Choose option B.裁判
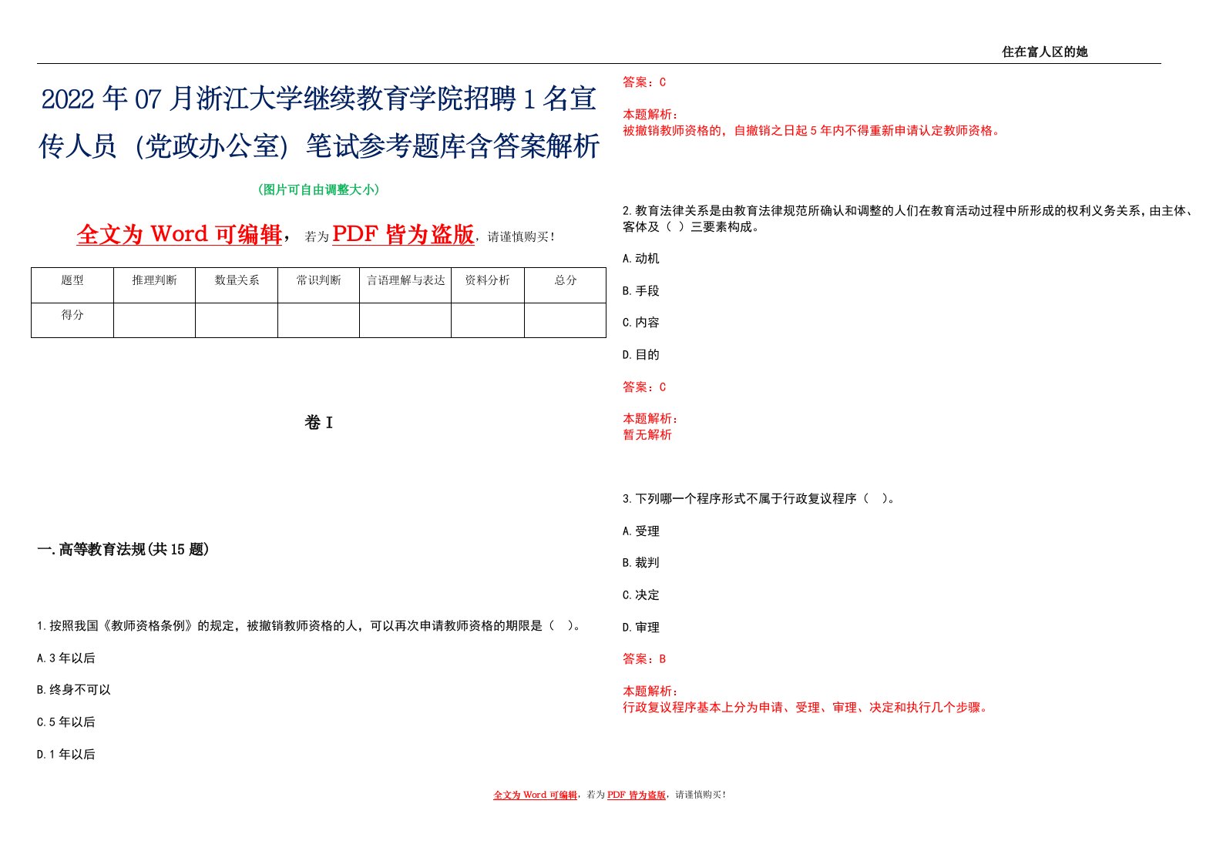The image size is (1223, 864). coord(641,563)
